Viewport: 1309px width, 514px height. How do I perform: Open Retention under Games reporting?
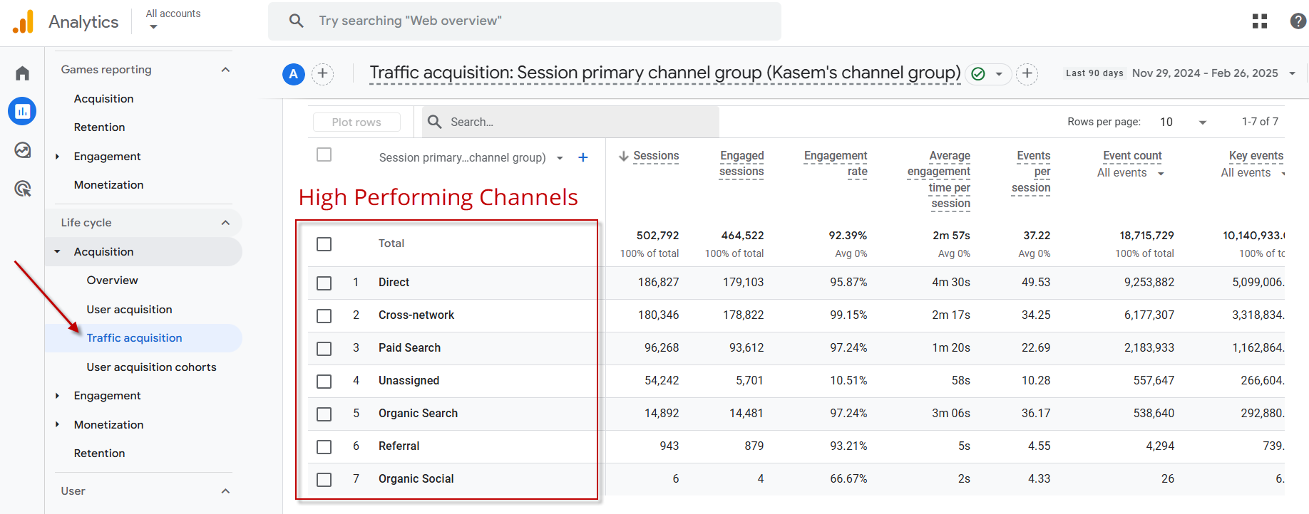coord(99,127)
